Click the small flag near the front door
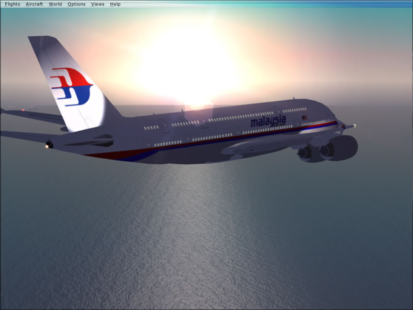413x310 pixels. [x=305, y=117]
